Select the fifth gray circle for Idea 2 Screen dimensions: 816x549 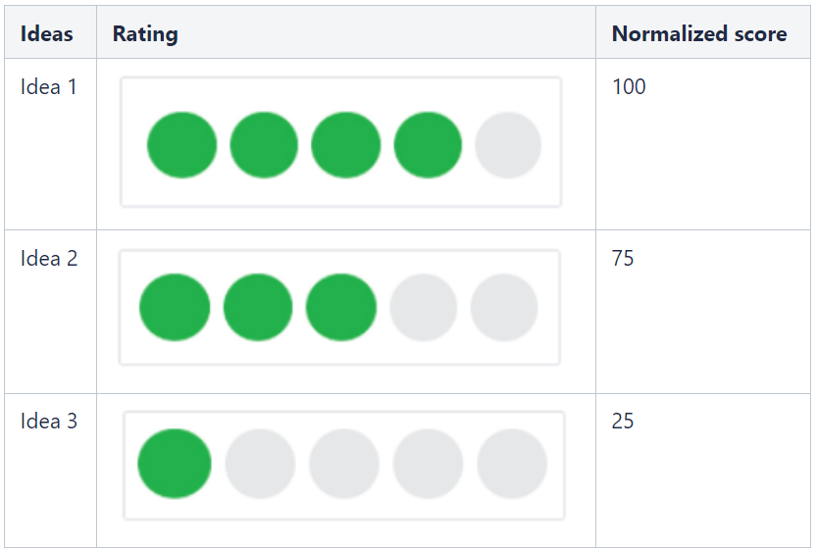(x=504, y=308)
